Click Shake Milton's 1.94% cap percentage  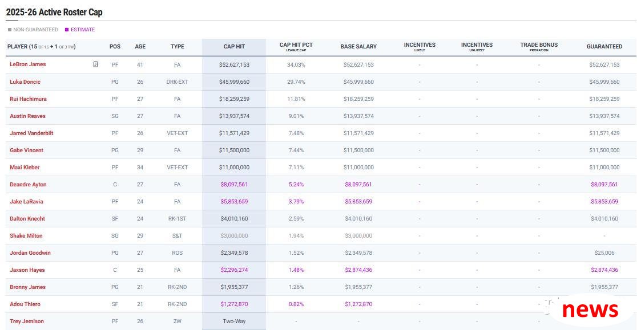click(296, 235)
